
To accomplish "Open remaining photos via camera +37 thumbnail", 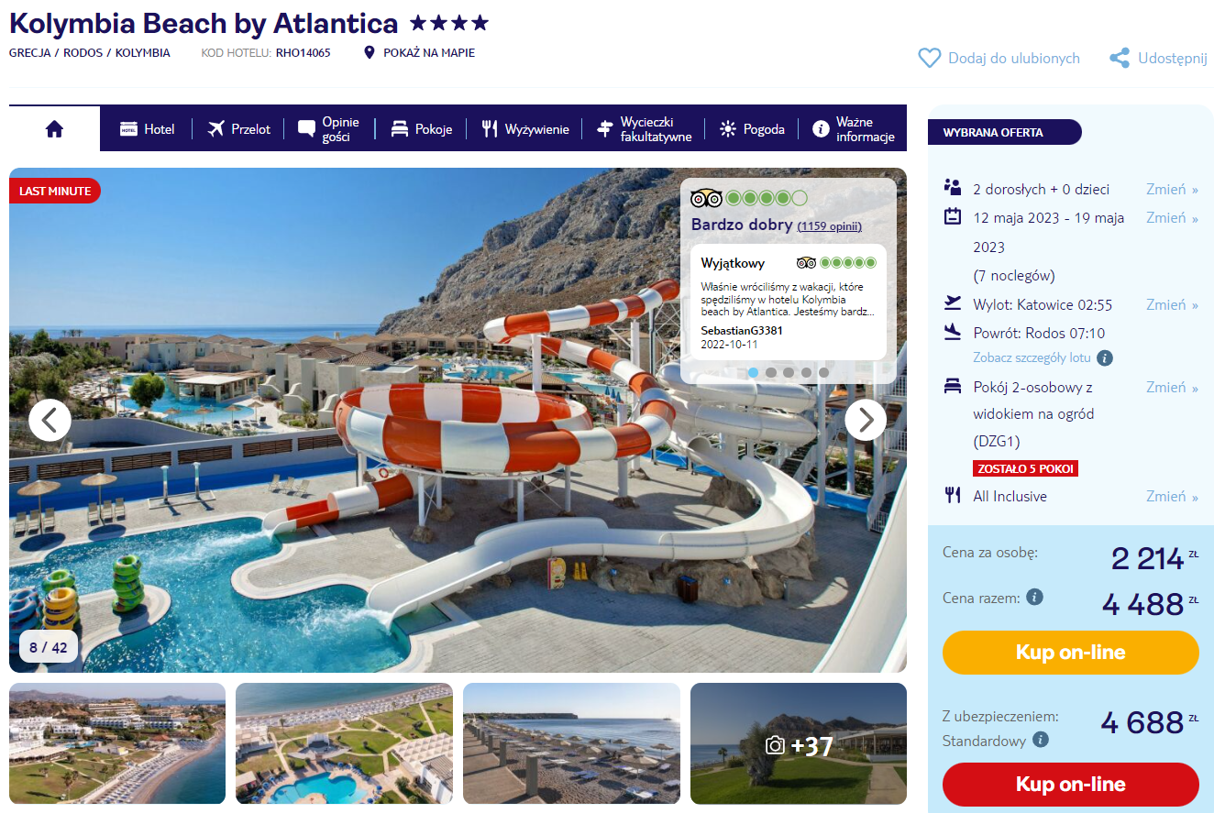I will coord(799,743).
